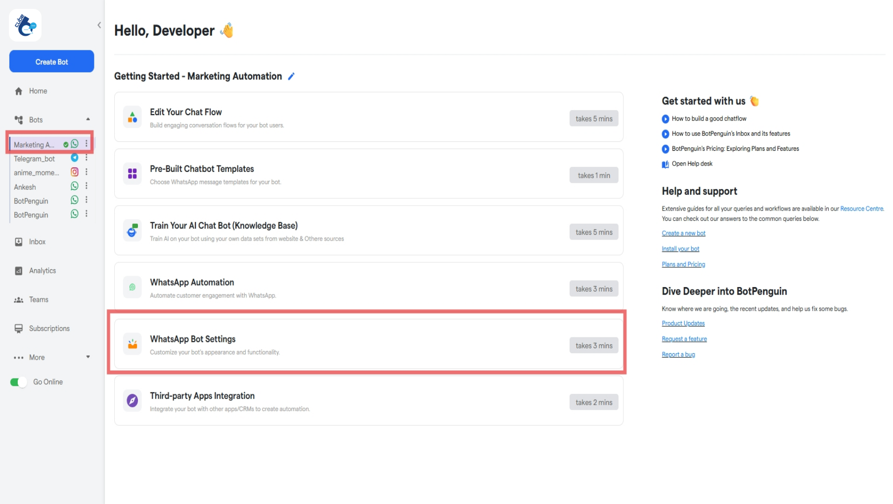
Task: Click the Subscriptions icon in sidebar
Action: click(x=19, y=329)
